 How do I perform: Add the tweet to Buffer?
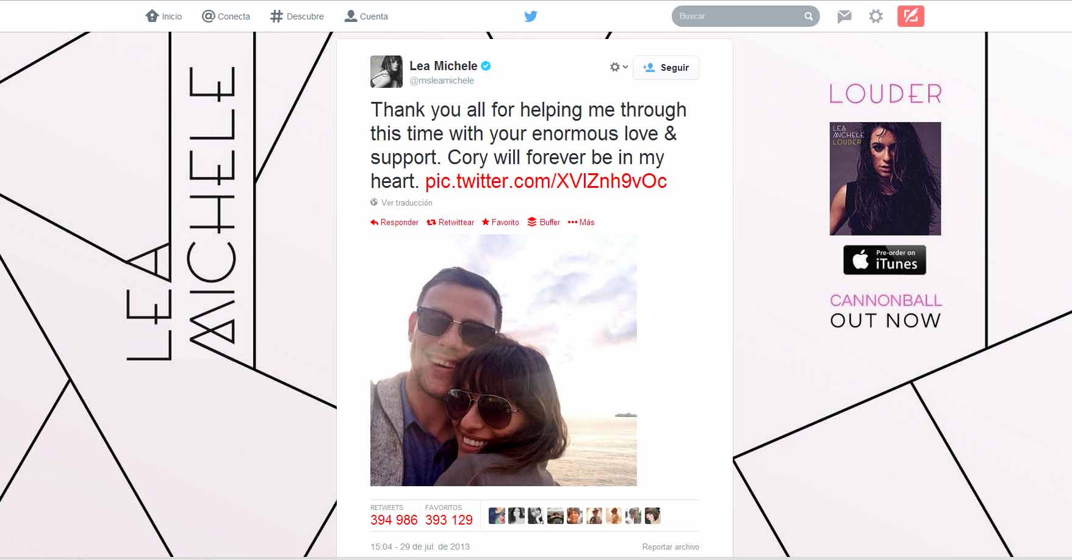coord(544,222)
